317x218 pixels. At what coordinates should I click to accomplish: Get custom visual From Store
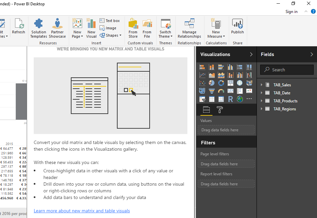[133, 28]
